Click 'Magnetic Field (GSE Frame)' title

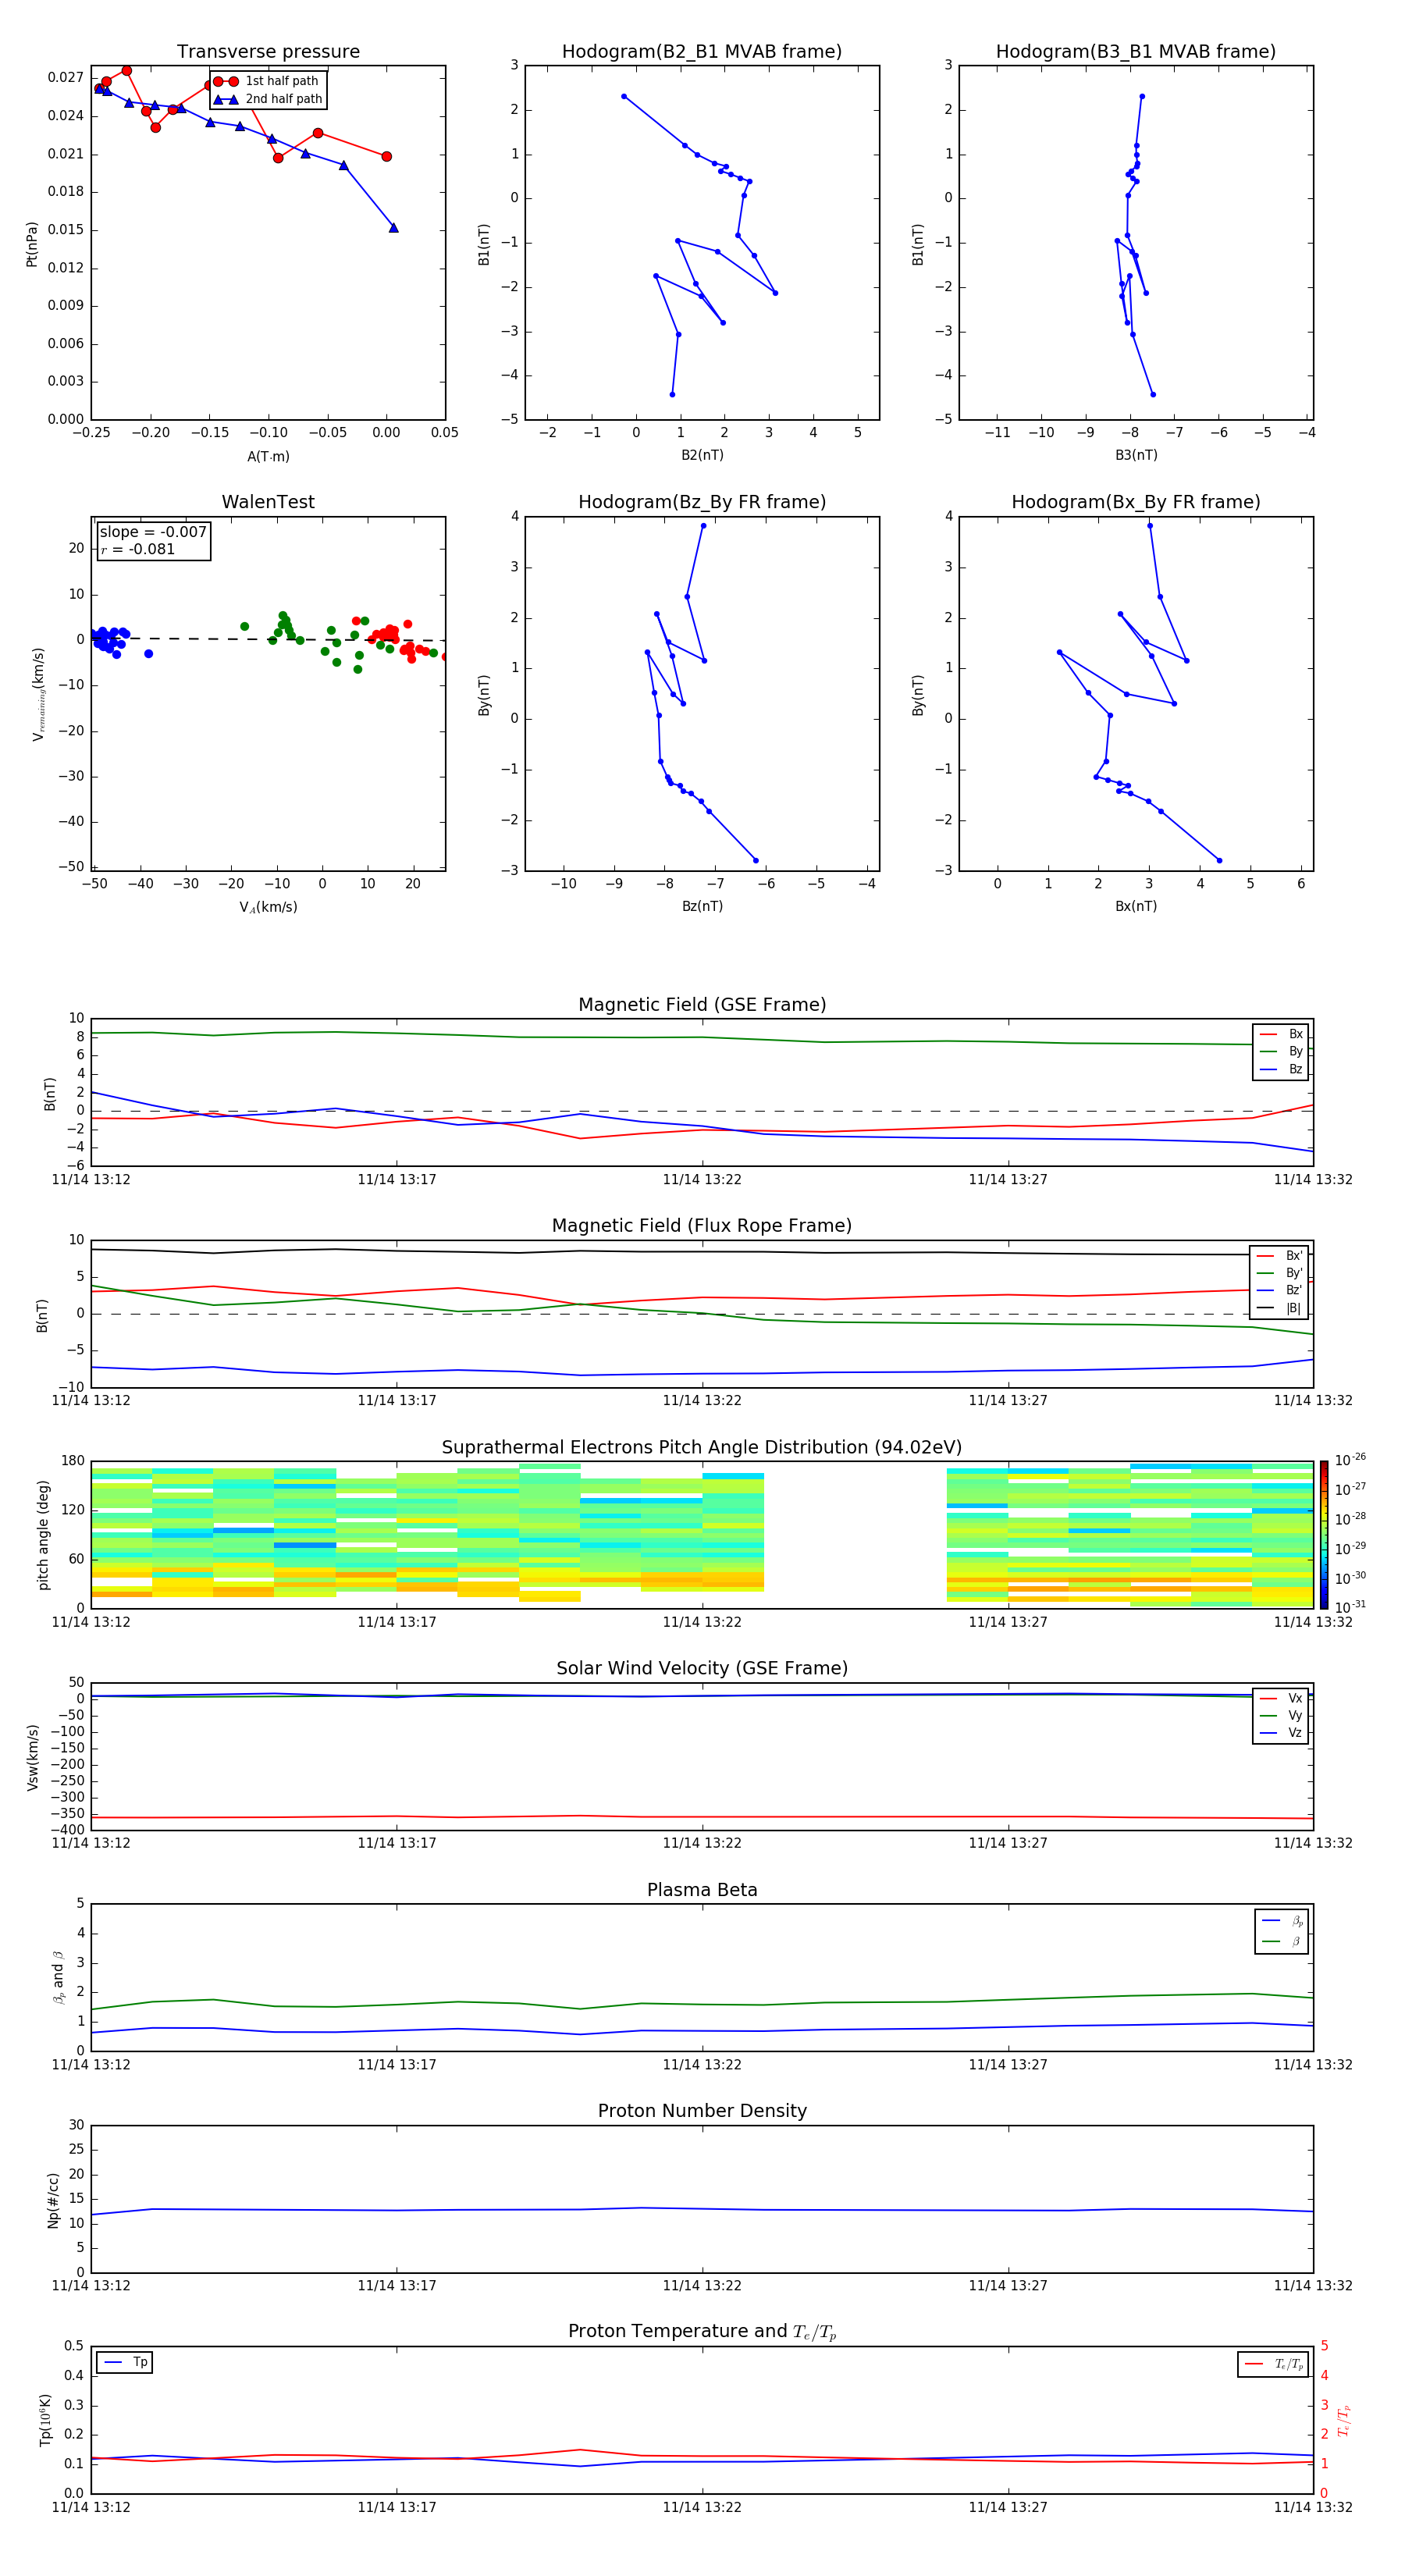702,1005
